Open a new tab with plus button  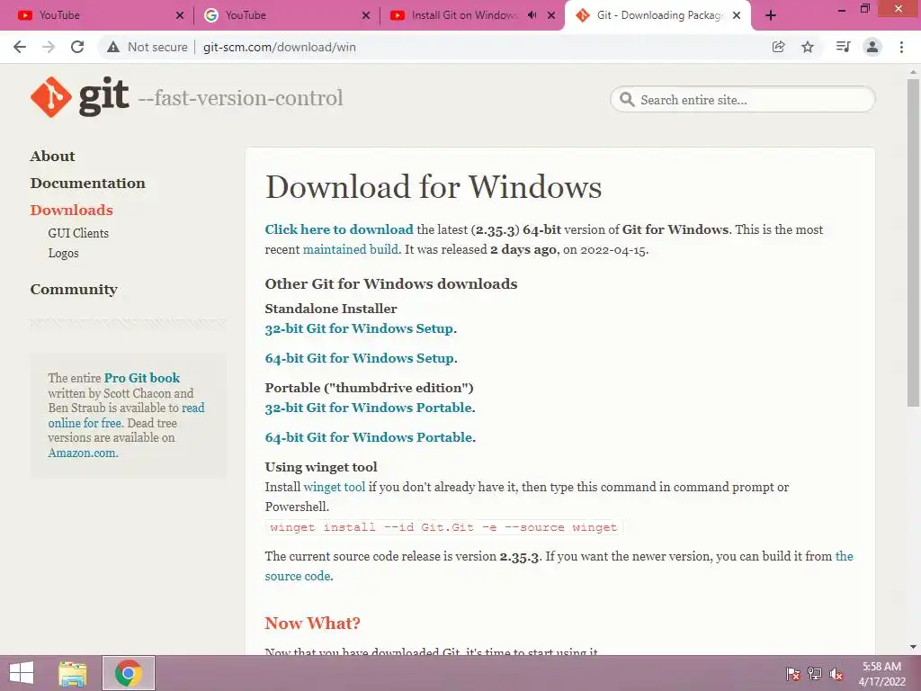(x=771, y=15)
